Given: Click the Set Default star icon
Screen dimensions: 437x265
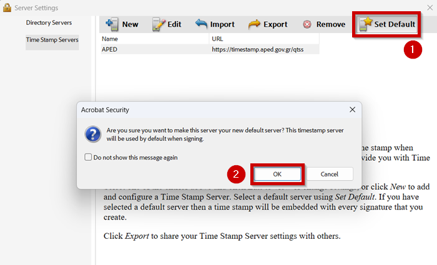Looking at the screenshot, I should (365, 24).
